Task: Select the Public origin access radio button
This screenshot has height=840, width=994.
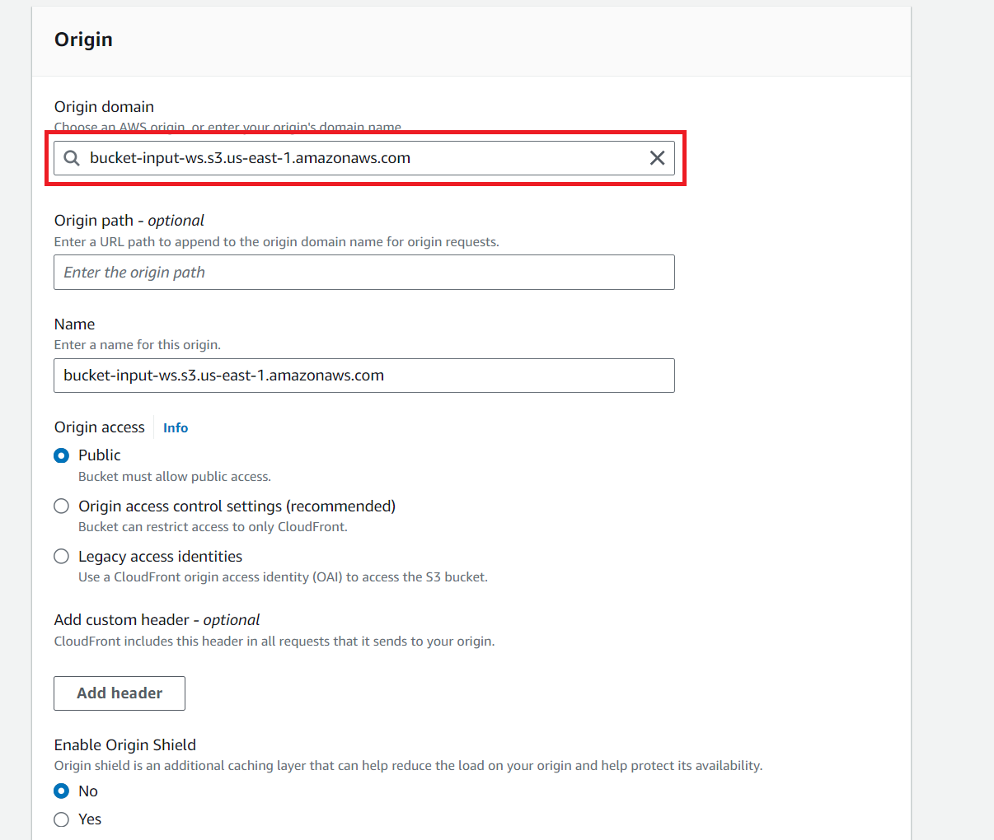Action: coord(61,455)
